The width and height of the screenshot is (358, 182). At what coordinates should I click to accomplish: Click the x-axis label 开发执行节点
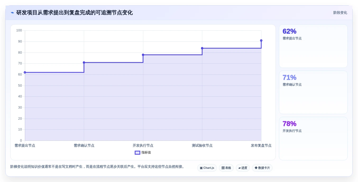point(143,146)
